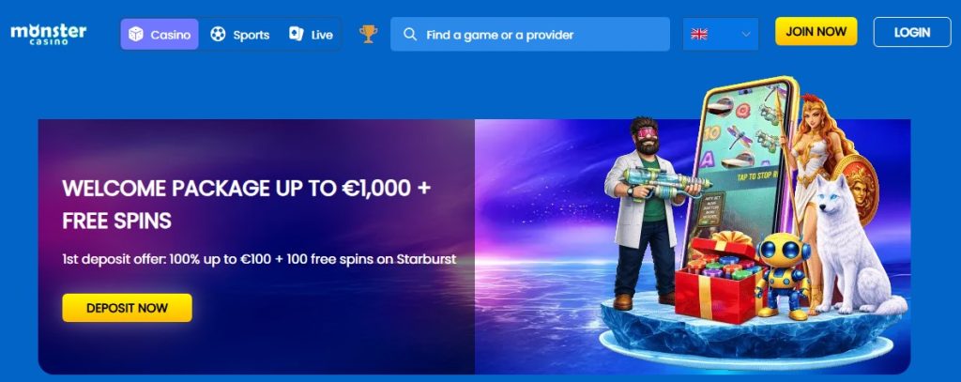The height and width of the screenshot is (382, 961).
Task: Click the DEPOSIT NOW button
Action: 127,308
